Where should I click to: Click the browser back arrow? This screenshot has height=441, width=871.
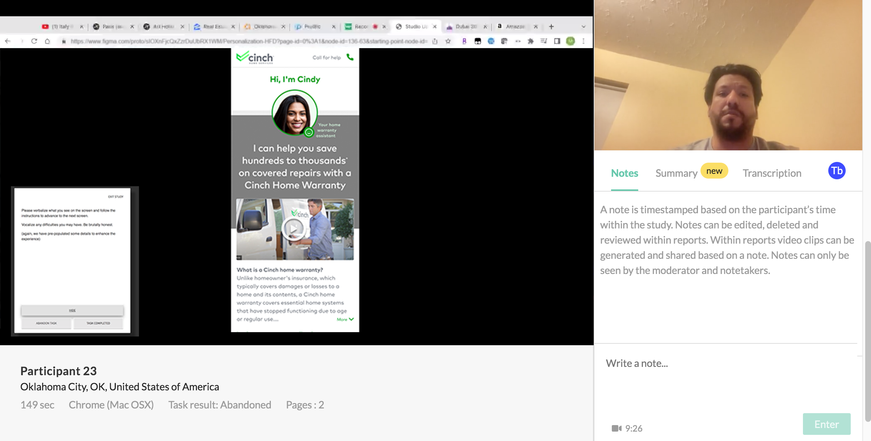(x=8, y=41)
